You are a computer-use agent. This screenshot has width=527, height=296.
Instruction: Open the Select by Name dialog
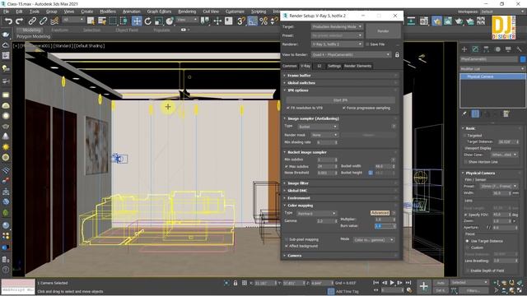click(x=102, y=21)
